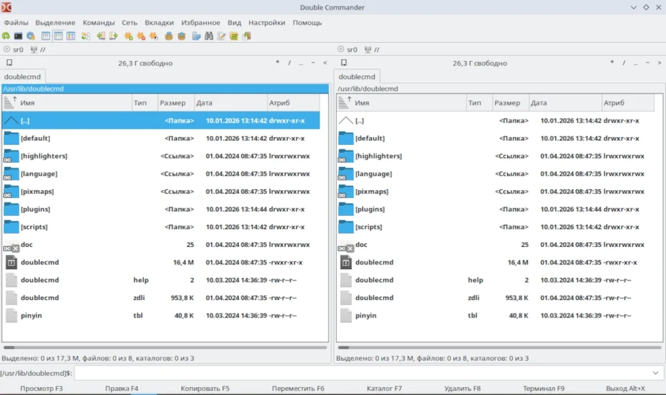Click unselect group icon with red minus
This screenshot has width=666, height=395.
pyautogui.click(x=141, y=36)
